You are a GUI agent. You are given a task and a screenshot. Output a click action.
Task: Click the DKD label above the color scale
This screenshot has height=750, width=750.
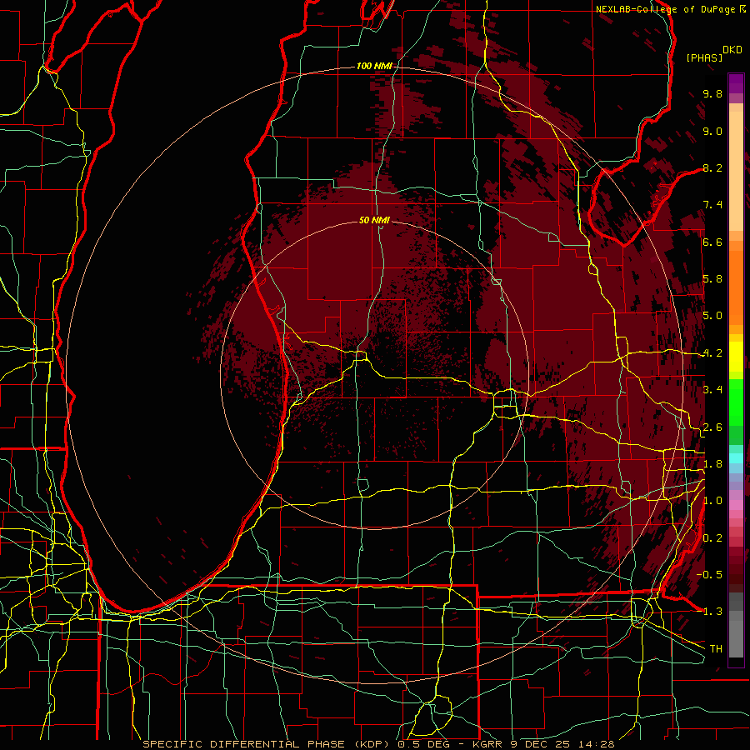(x=732, y=50)
